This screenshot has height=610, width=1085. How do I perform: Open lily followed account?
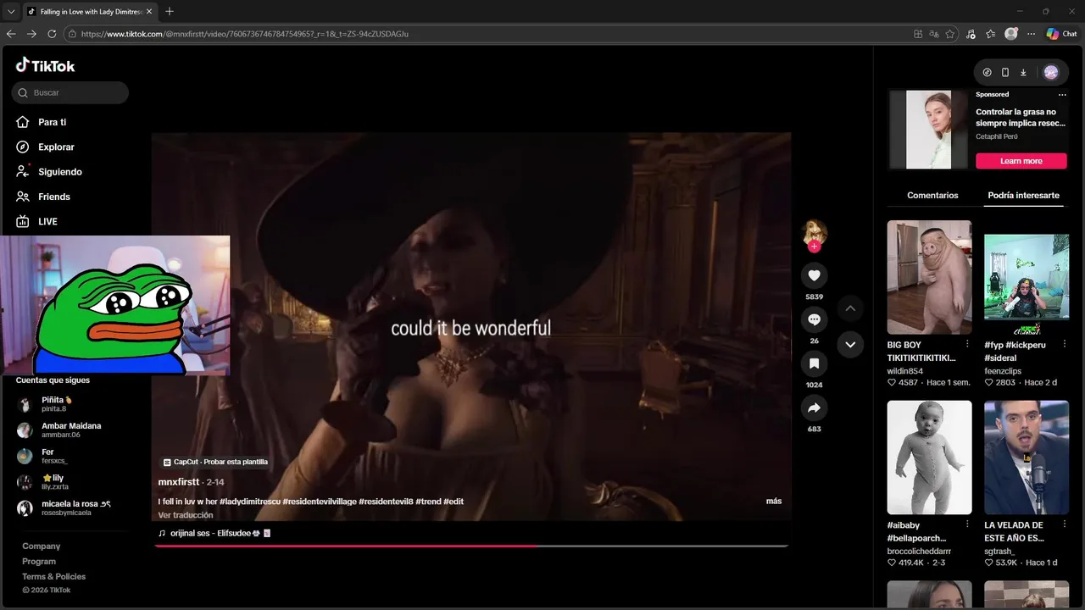55,482
